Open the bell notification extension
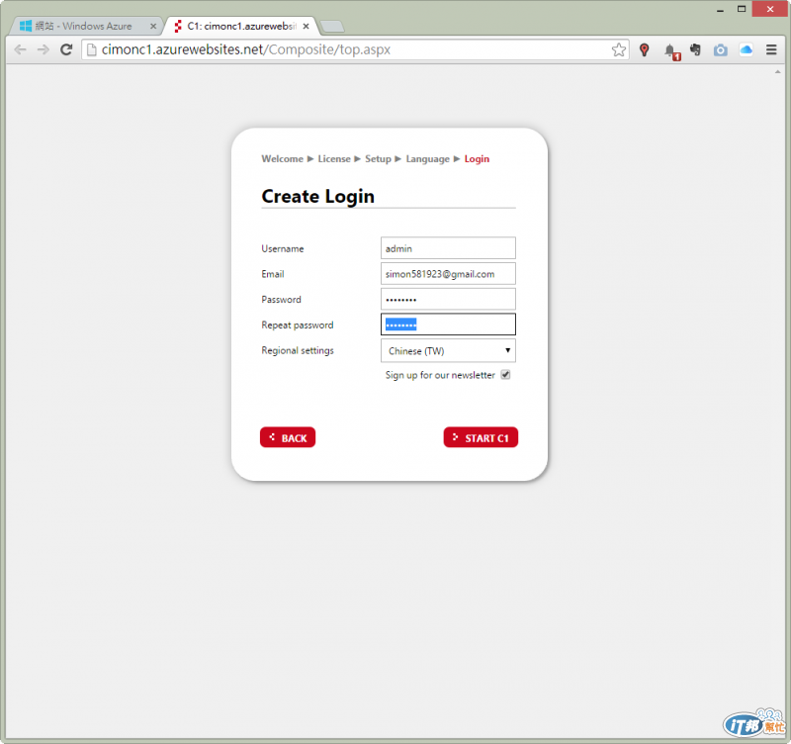791x744 pixels. pos(671,51)
